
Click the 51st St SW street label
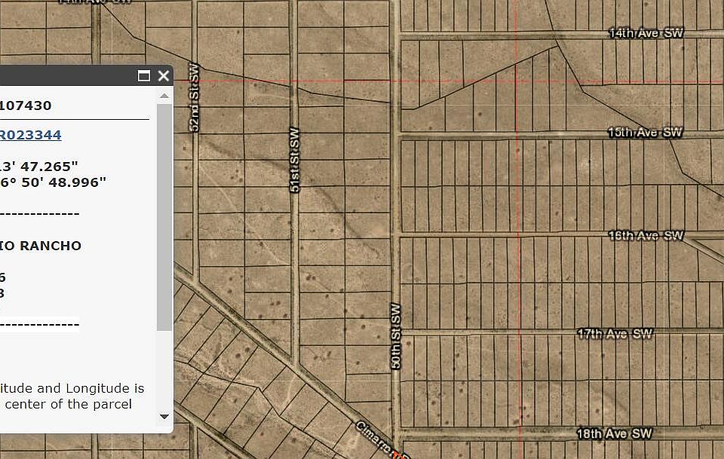pyautogui.click(x=295, y=160)
